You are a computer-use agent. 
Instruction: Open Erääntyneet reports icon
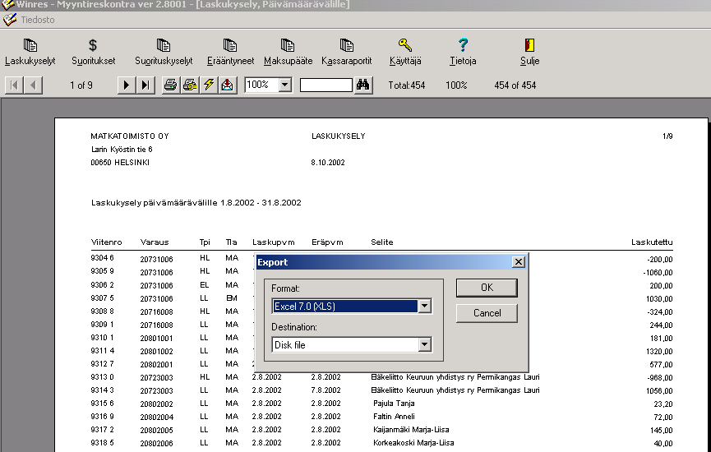pyautogui.click(x=230, y=52)
